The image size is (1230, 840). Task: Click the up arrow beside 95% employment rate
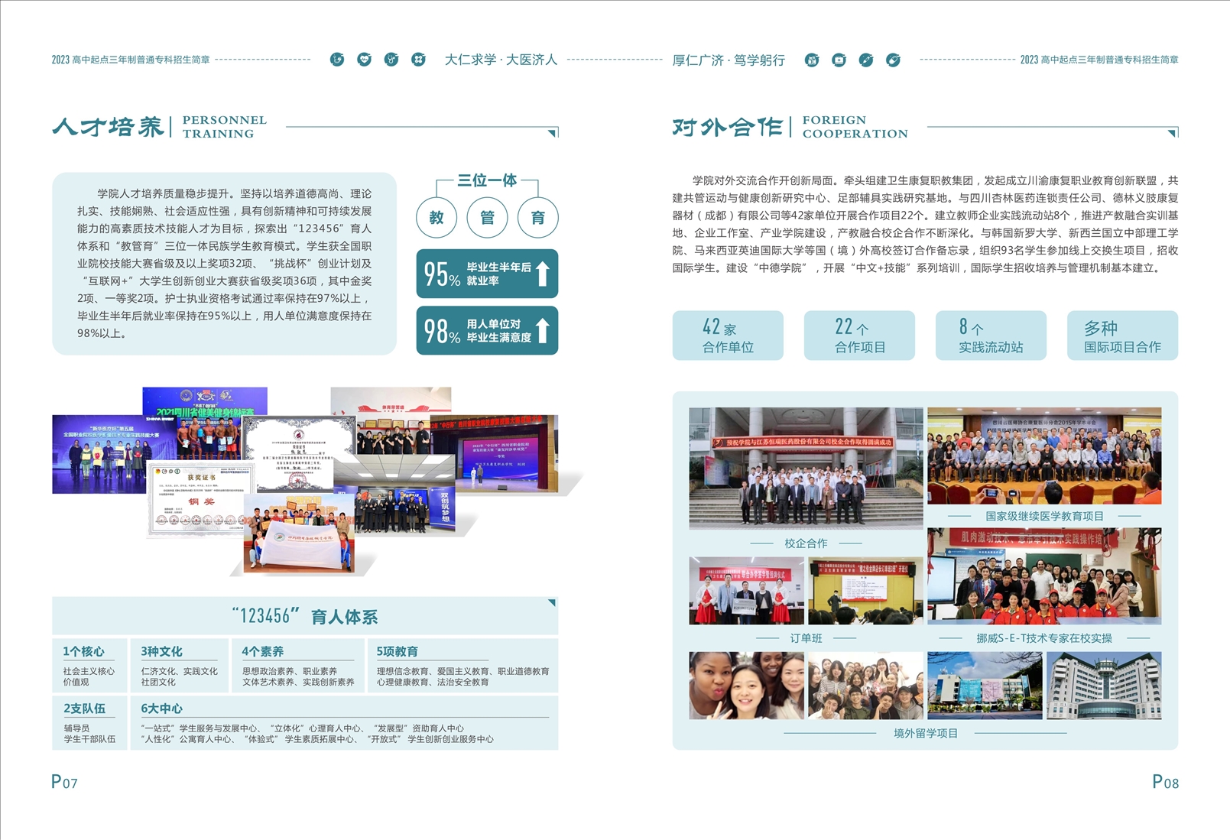pyautogui.click(x=542, y=274)
